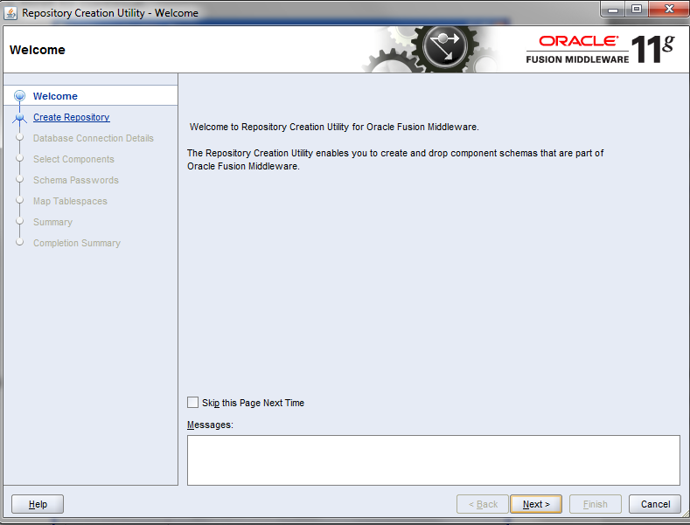
Task: Click the gear compass icon in header
Action: [x=444, y=46]
